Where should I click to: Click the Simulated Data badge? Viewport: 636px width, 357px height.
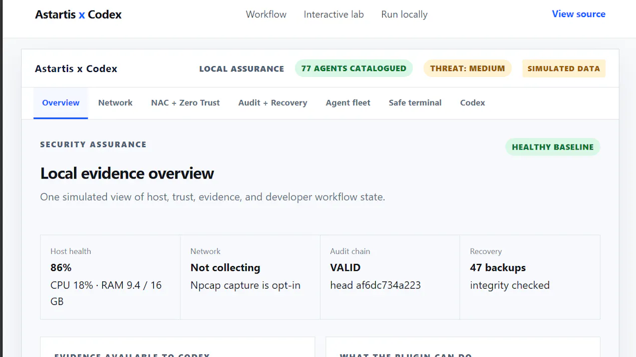pyautogui.click(x=563, y=68)
